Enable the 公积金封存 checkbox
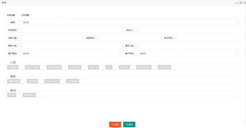The height and width of the screenshot is (128, 246). pos(81,81)
